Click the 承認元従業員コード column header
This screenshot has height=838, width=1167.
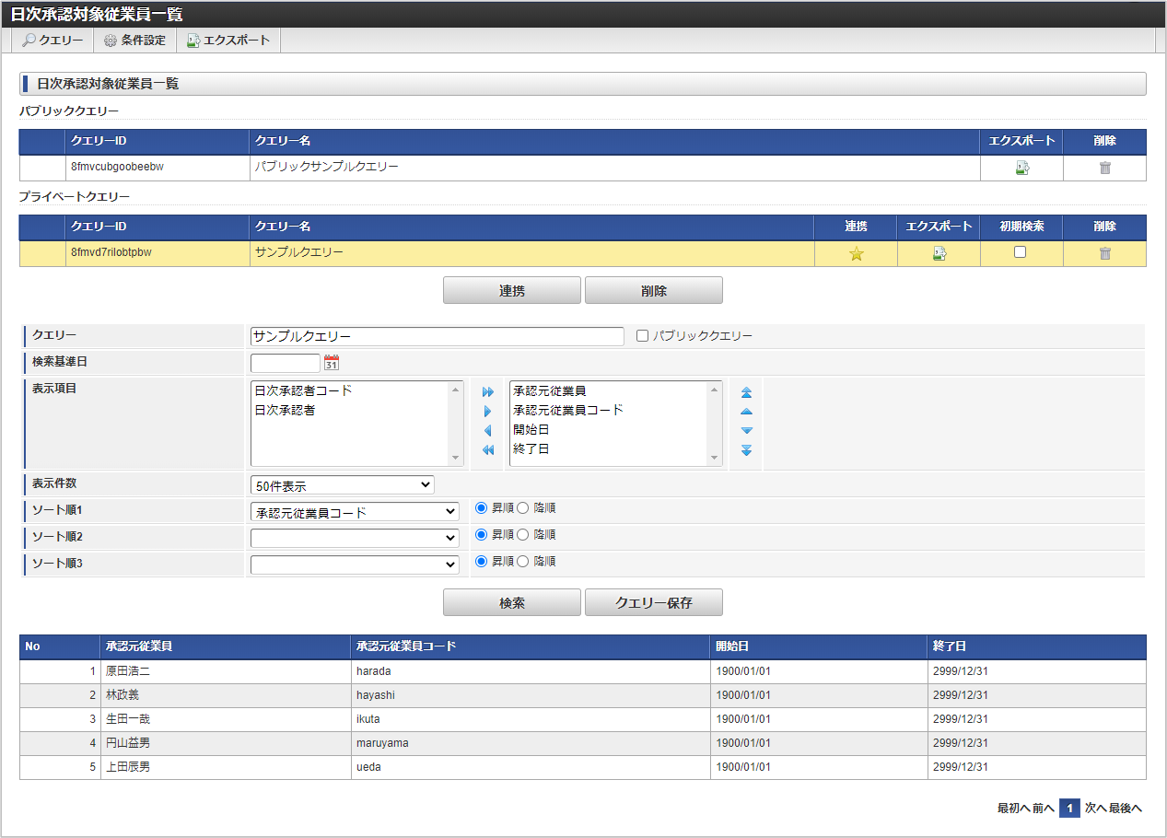[531, 646]
